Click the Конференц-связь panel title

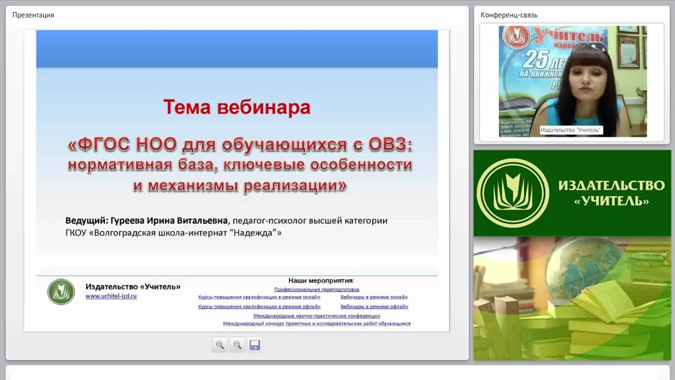509,15
